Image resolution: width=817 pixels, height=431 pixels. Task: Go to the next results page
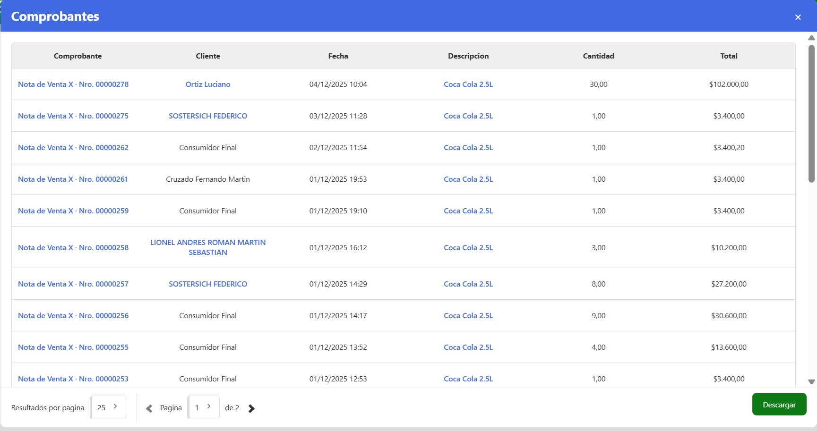coord(251,408)
